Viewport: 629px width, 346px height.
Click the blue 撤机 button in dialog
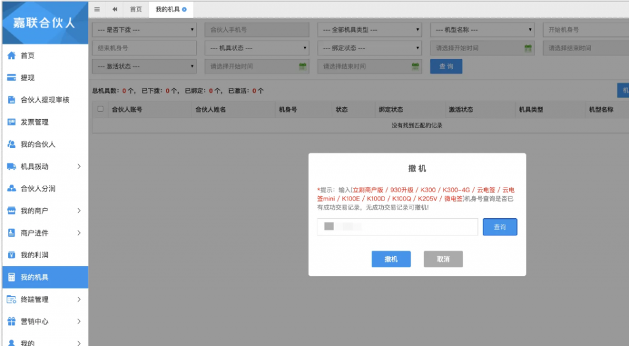(391, 259)
